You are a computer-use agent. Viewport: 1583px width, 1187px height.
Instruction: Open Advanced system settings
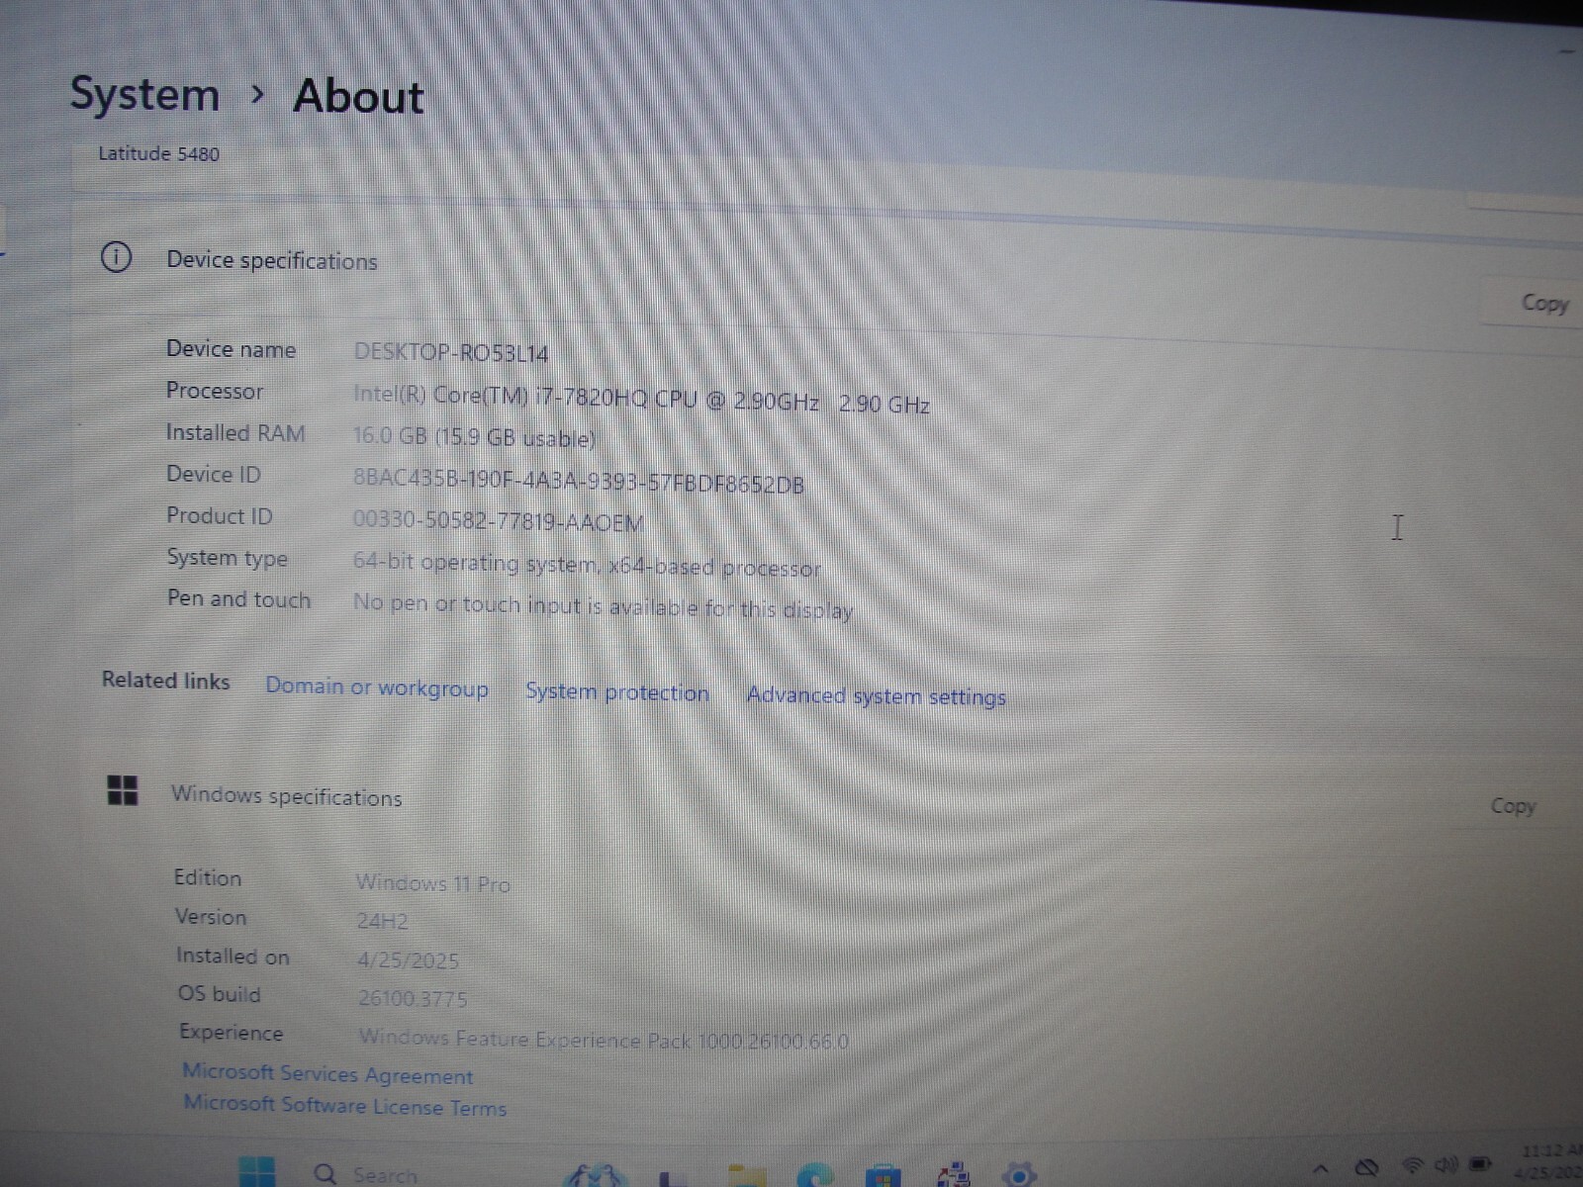click(x=877, y=695)
